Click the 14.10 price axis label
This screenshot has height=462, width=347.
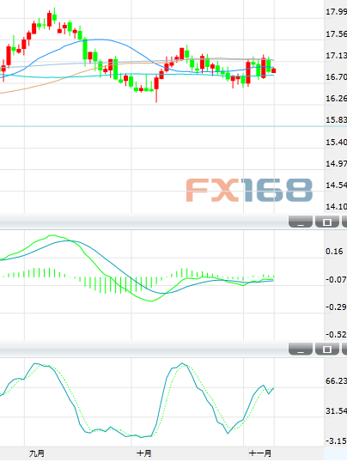coord(336,207)
